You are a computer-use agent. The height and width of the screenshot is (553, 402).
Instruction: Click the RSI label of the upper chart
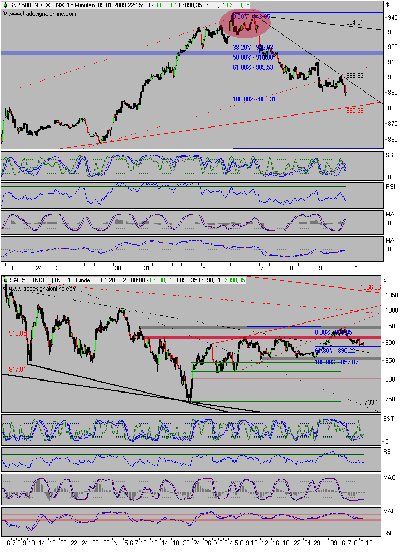(x=390, y=186)
